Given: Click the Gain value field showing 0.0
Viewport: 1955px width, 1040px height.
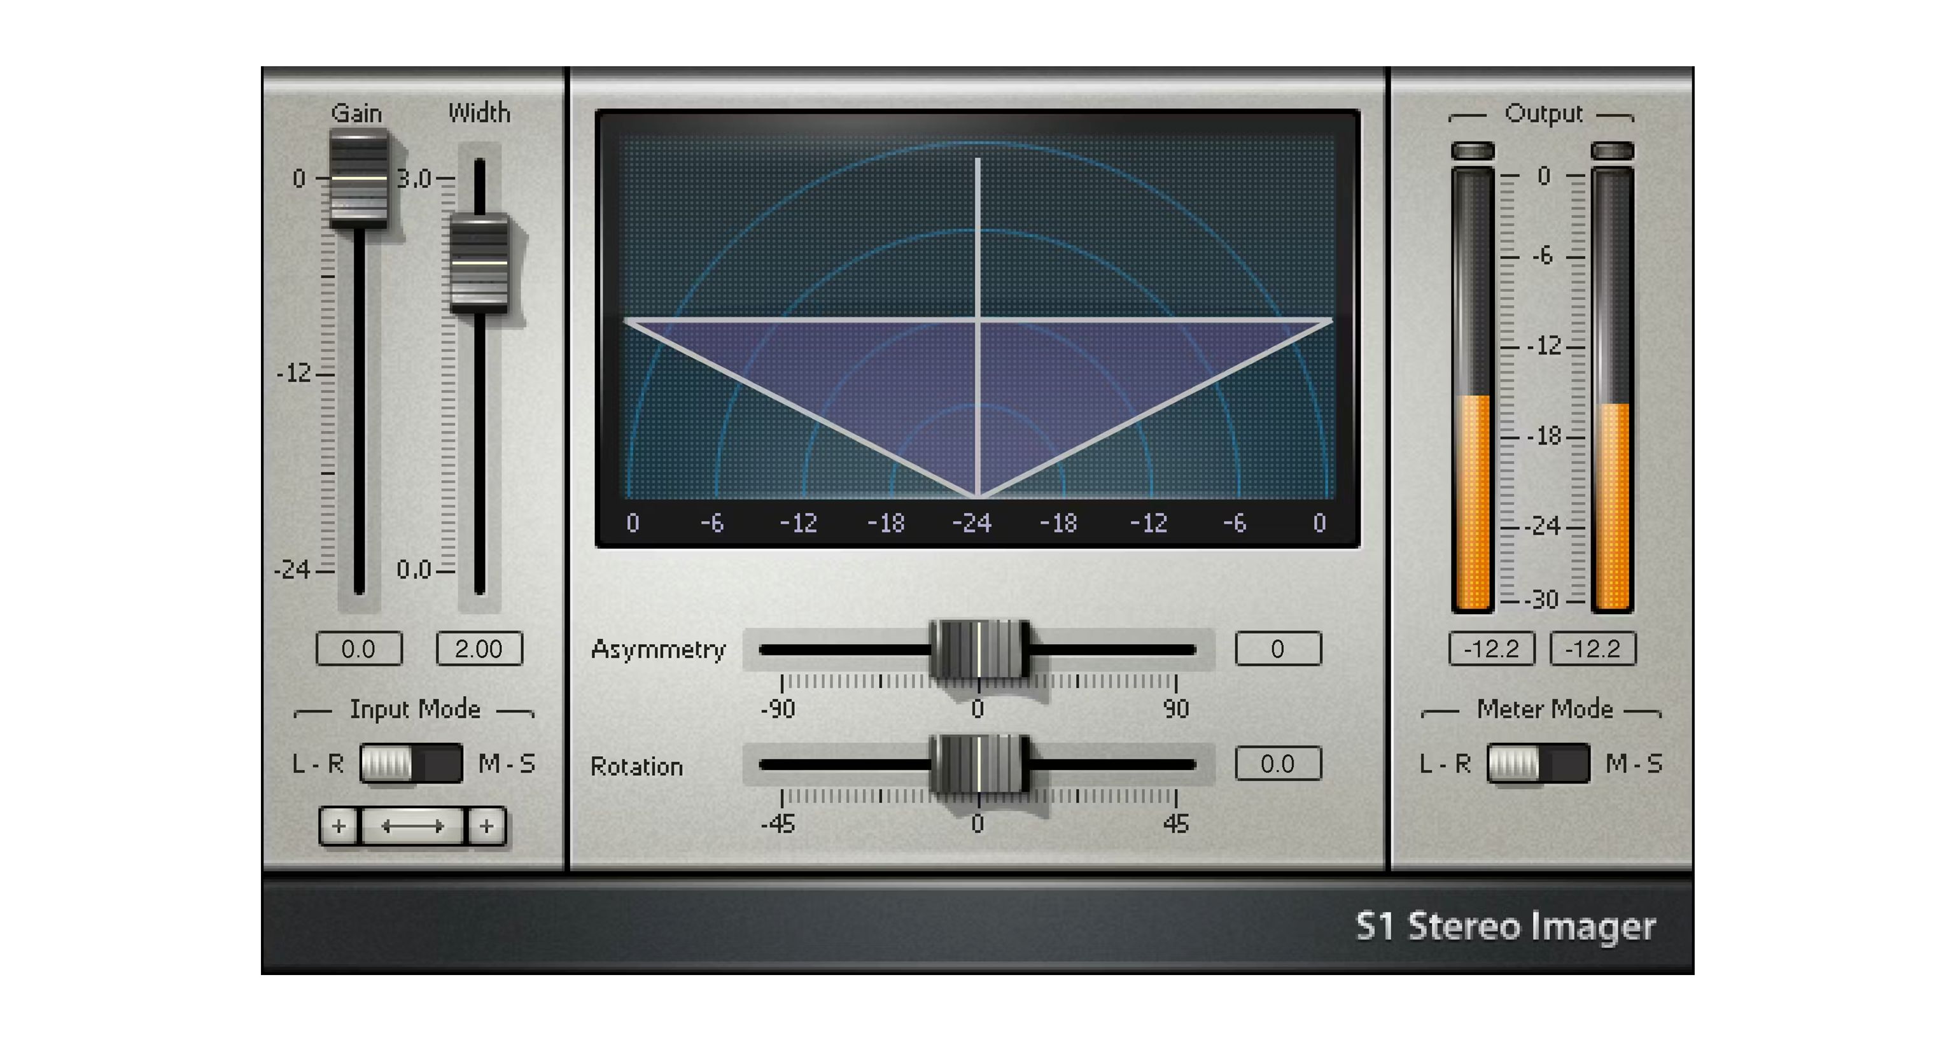Looking at the screenshot, I should (x=359, y=649).
